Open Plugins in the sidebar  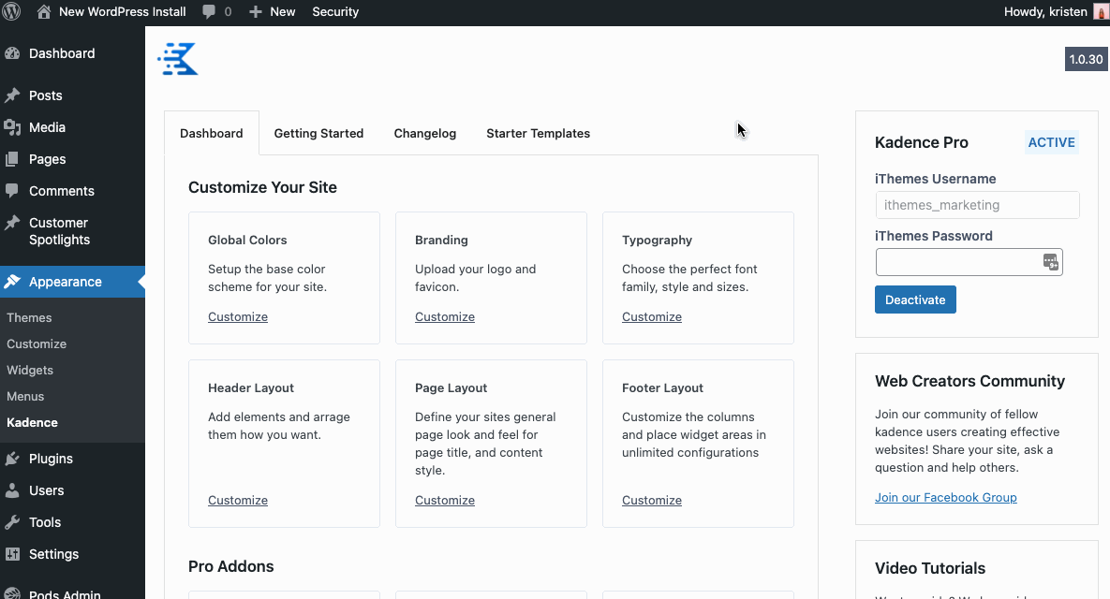coord(51,459)
